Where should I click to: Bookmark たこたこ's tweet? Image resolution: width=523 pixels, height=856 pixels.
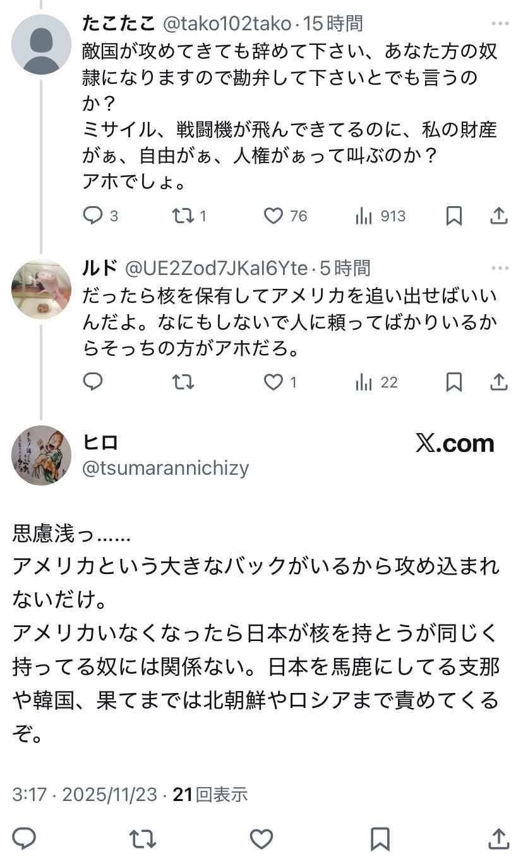[x=454, y=216]
